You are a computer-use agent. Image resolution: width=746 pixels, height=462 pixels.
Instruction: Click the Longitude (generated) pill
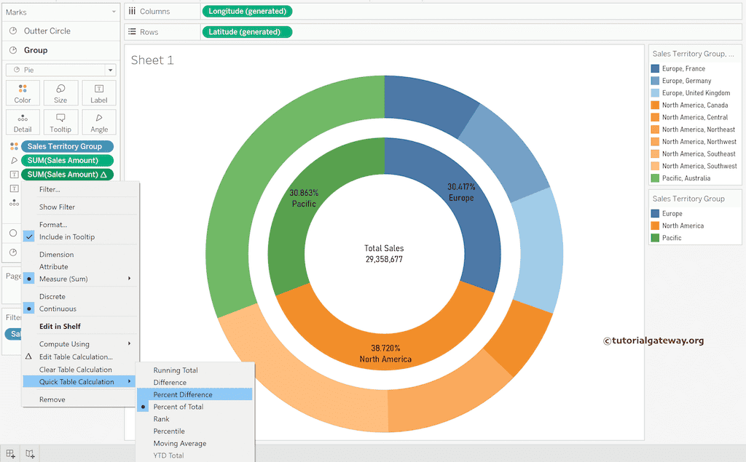click(246, 11)
